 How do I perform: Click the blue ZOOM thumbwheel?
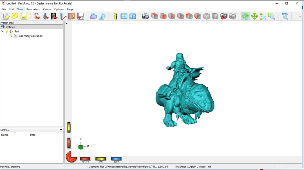coord(116,159)
